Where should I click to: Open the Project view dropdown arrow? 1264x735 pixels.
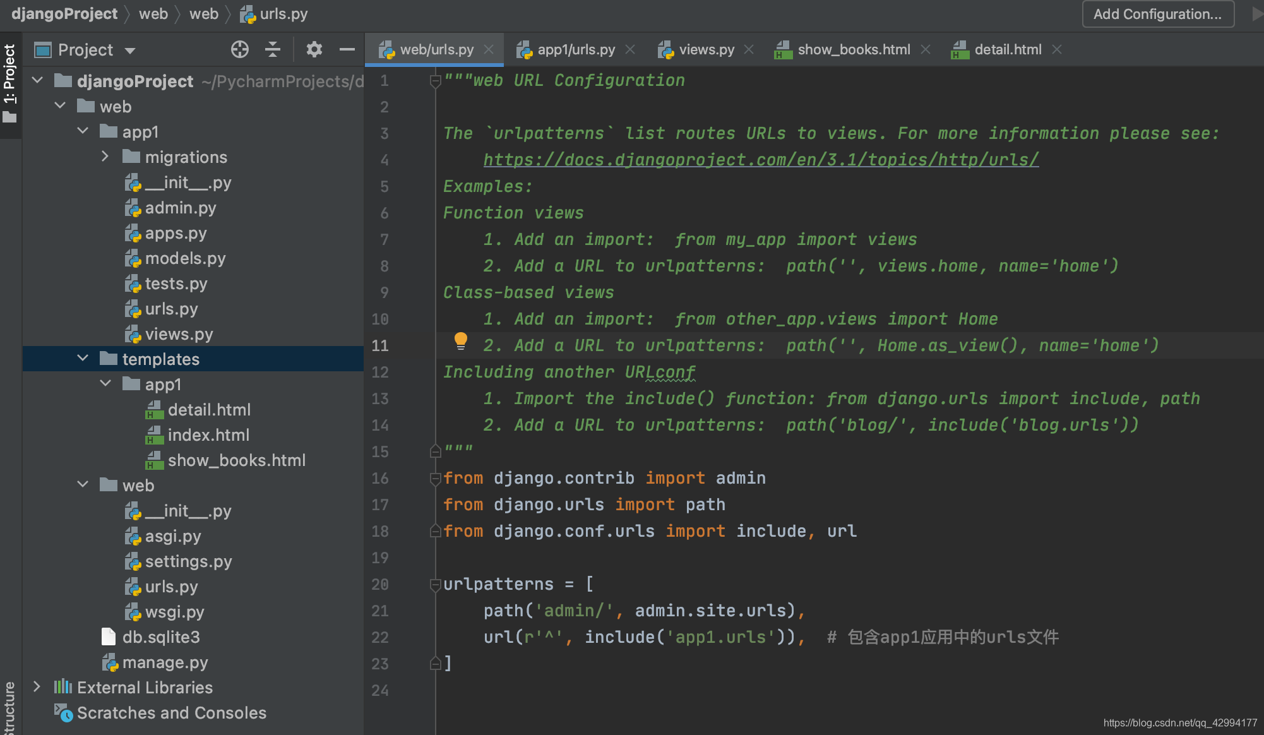(x=130, y=51)
